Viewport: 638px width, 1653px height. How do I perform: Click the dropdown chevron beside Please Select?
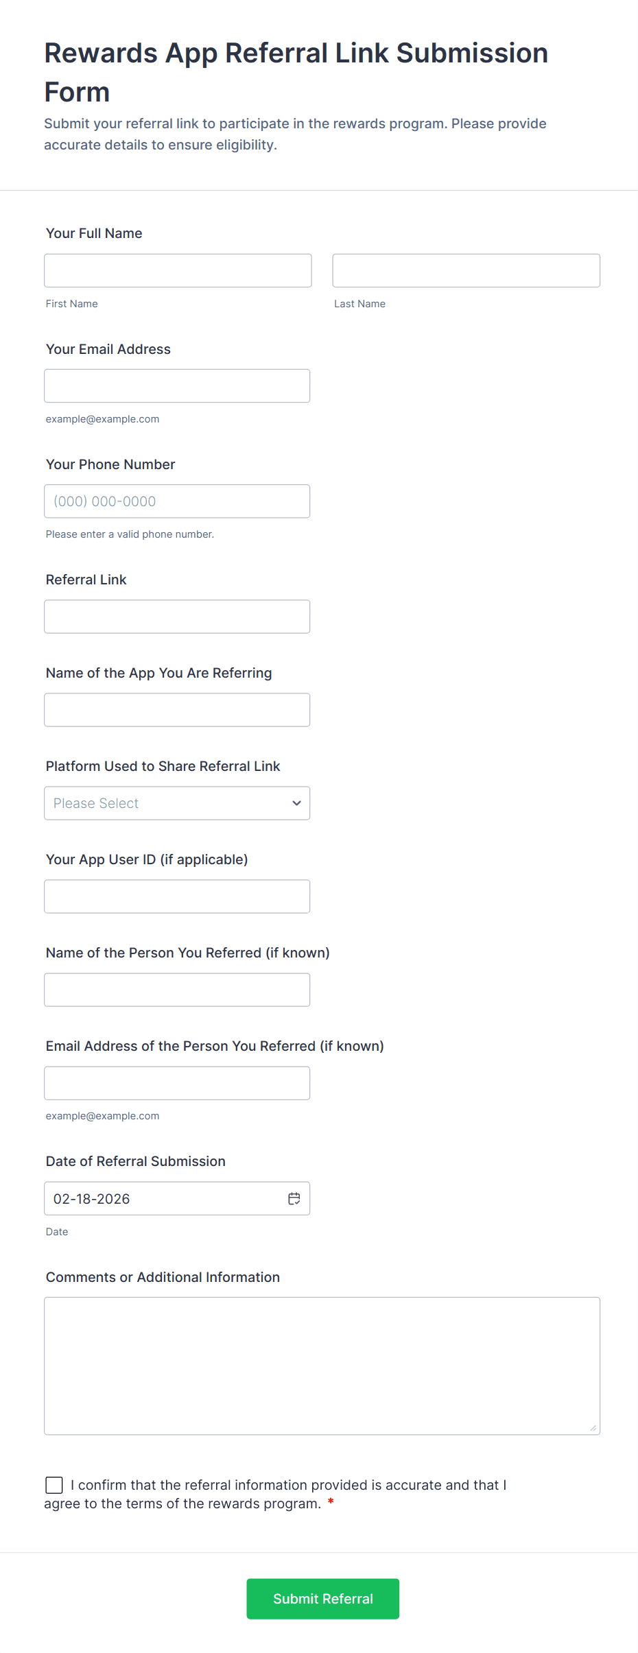(x=296, y=803)
